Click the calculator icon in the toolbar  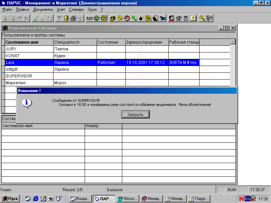(x=186, y=18)
